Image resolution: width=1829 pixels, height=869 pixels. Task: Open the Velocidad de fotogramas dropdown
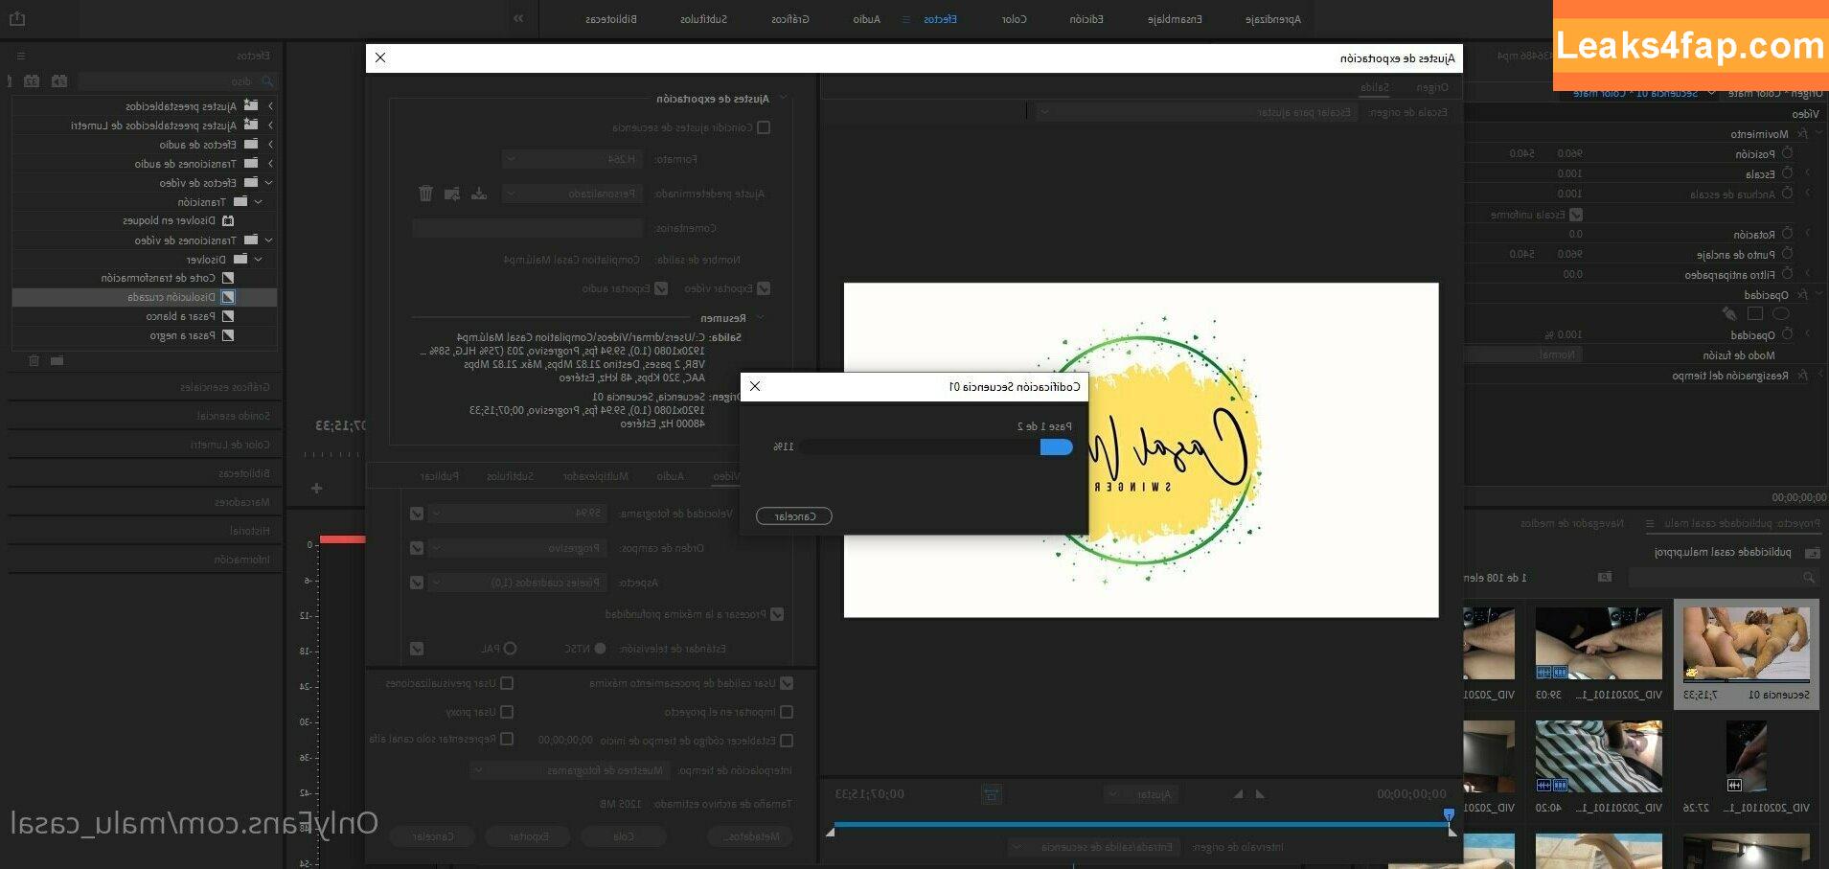pos(518,514)
